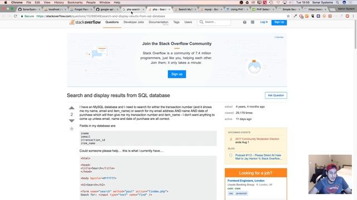This screenshot has height=200, width=357.
Task: Open the Window menu
Action: coord(104,2)
